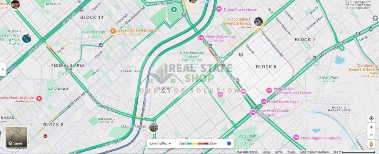Click Send Product Feedback
The width and height of the screenshot is (379, 154).
coord(315,152)
